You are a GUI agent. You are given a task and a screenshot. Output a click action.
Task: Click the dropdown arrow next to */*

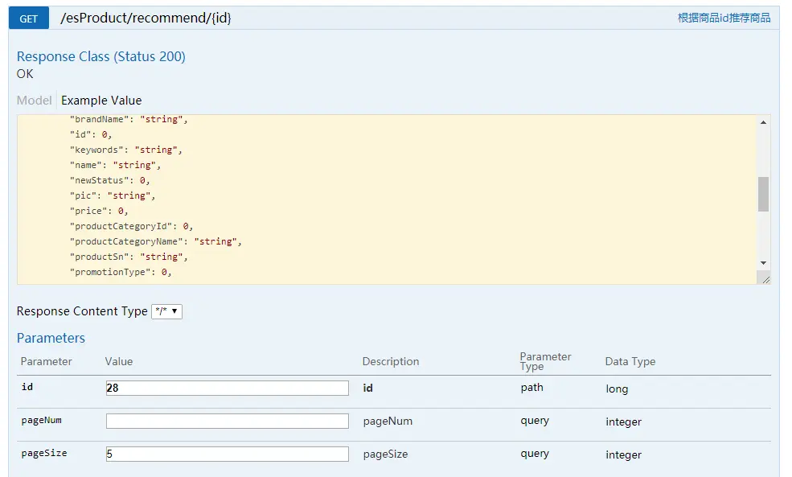174,310
